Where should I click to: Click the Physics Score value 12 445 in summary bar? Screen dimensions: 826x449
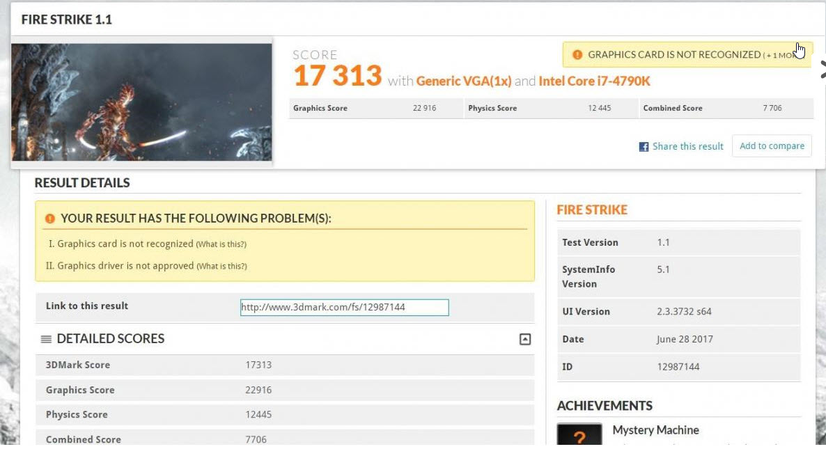(x=600, y=108)
